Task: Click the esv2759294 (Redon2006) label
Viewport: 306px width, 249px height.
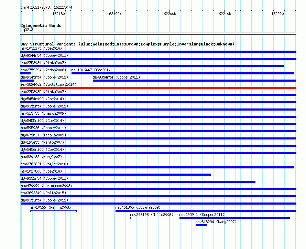Action: point(43,70)
